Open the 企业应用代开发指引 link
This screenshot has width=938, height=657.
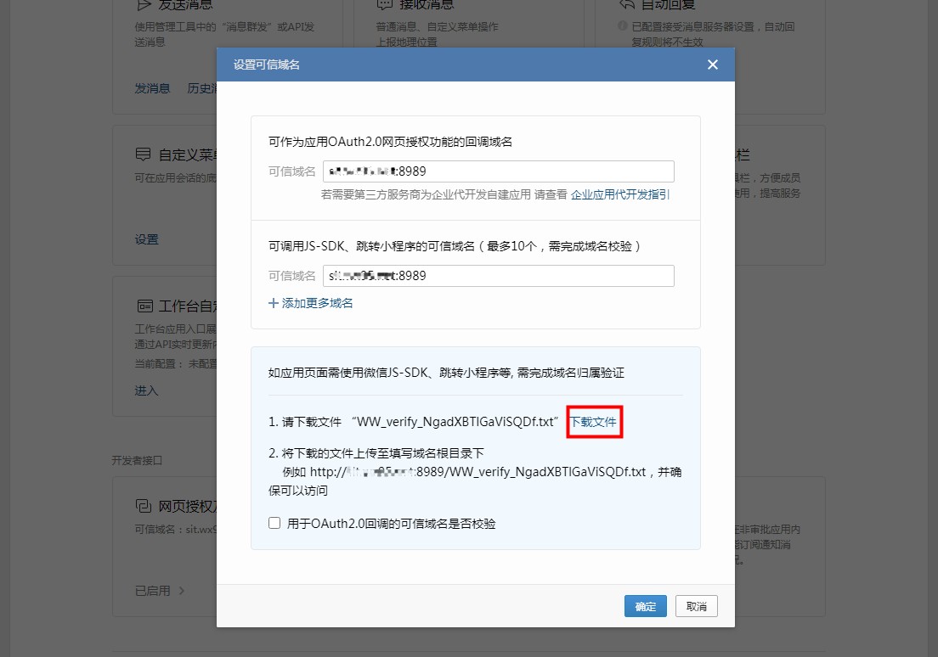[620, 194]
